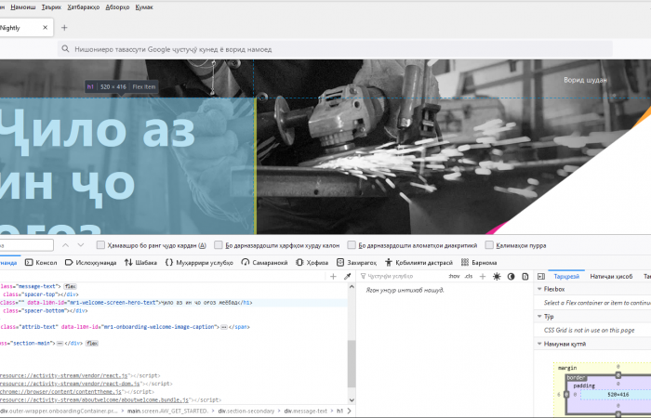Open the Абзорҳо menu
The image size is (651, 418).
click(x=117, y=7)
